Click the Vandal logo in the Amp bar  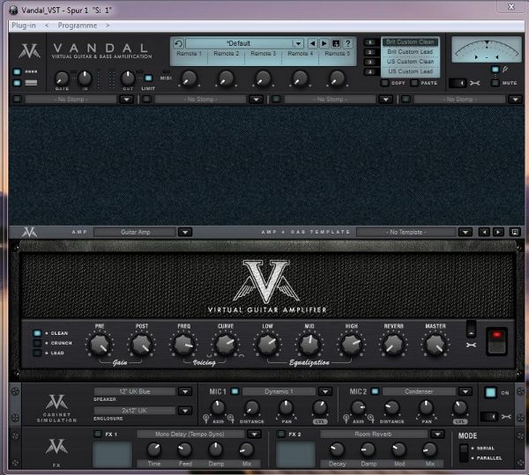pos(29,233)
